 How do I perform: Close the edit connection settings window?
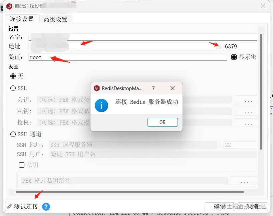263,6
